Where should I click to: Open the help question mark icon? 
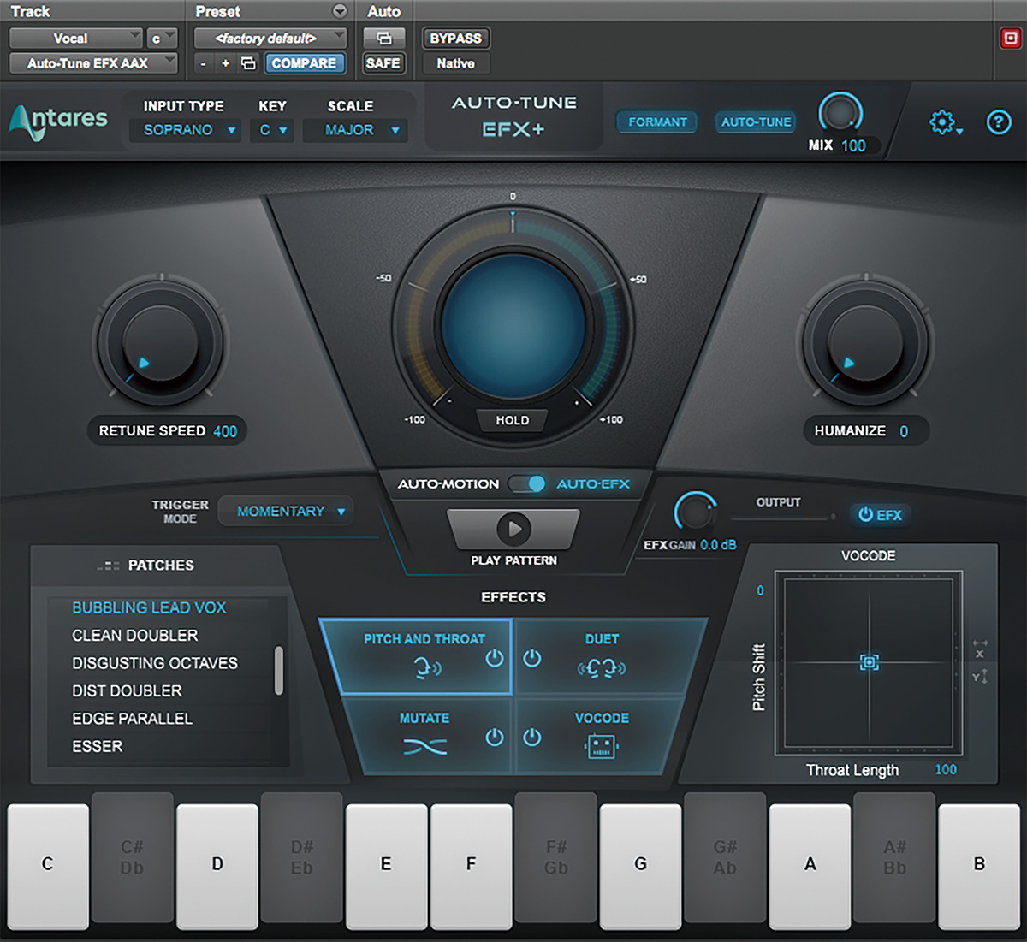click(x=999, y=122)
